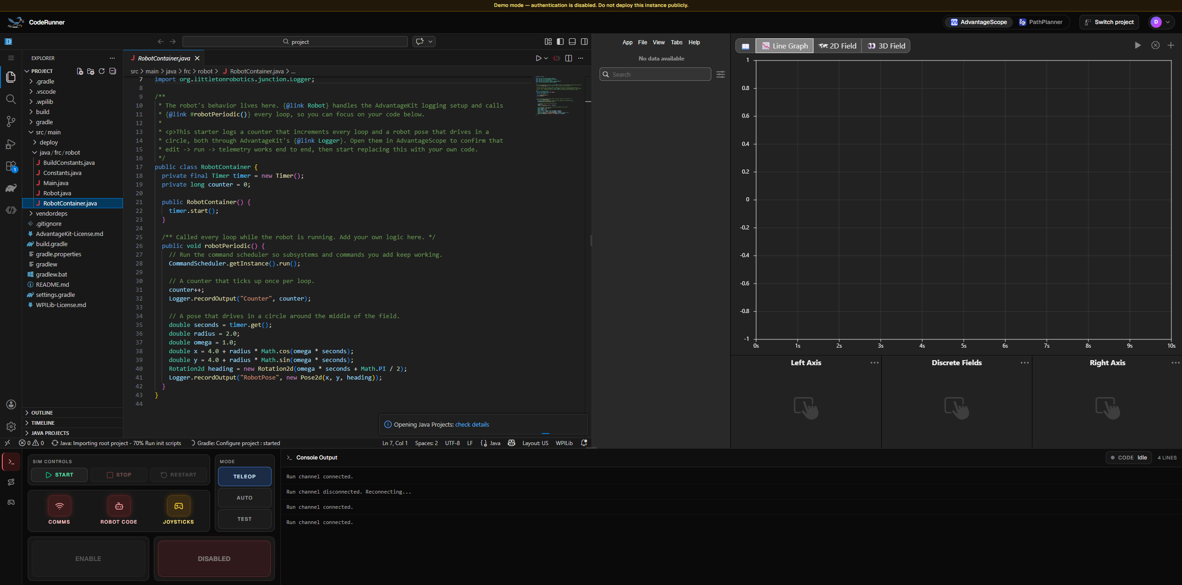Toggle the bottom Panel visibility
Viewport: 1182px width, 585px height.
[572, 42]
